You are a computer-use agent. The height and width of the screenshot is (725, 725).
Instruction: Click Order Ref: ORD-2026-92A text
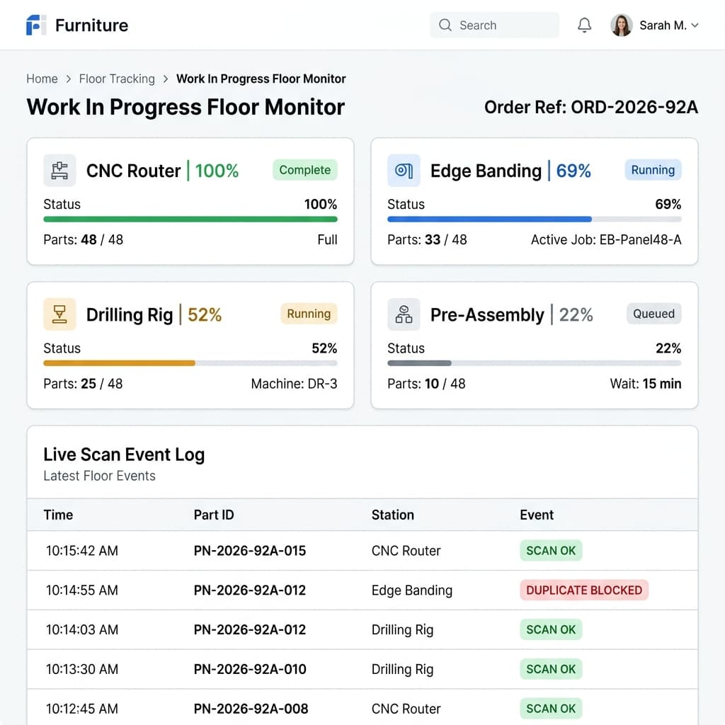pos(591,108)
